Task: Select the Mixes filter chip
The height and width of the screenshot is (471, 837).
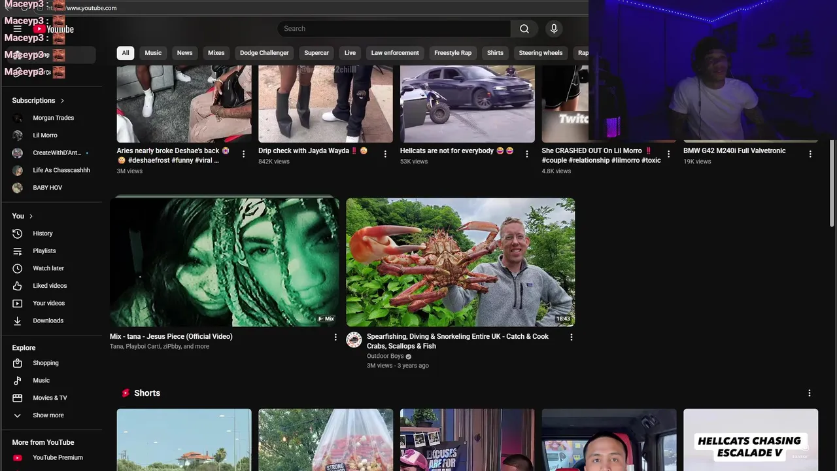Action: [216, 53]
